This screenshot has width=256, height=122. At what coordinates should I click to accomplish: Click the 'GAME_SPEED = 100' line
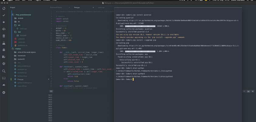[x=64, y=40]
